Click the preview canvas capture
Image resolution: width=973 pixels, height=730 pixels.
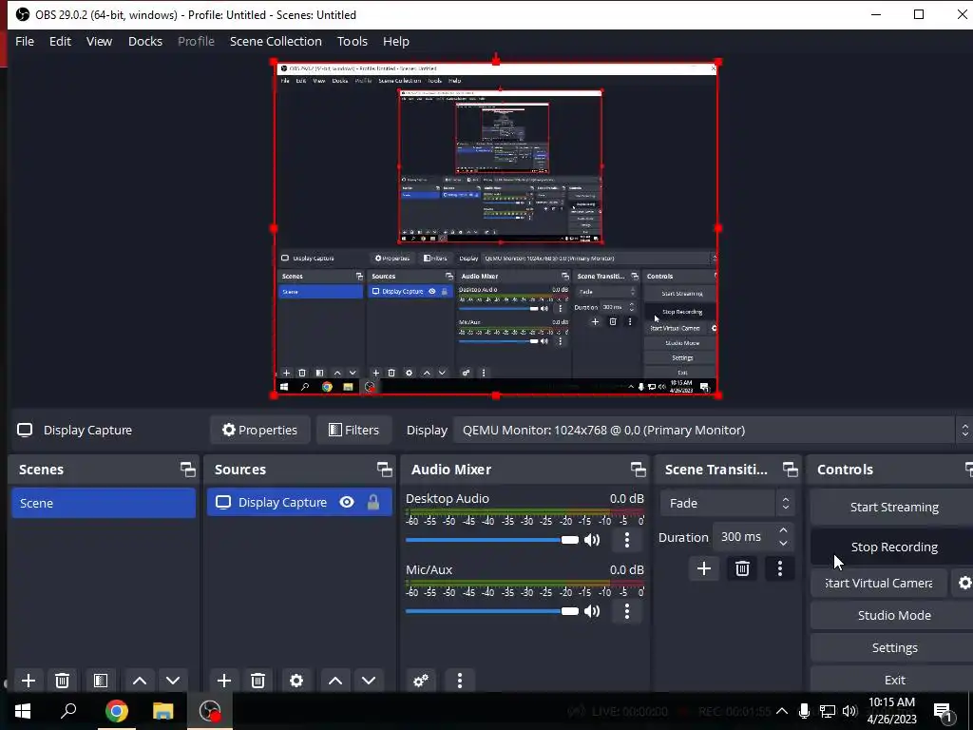pos(496,228)
